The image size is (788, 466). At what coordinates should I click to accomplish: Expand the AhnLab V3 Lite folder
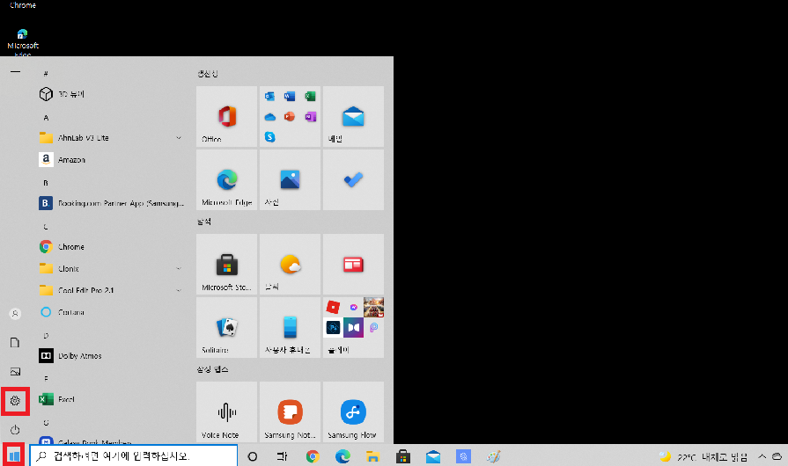click(x=111, y=137)
